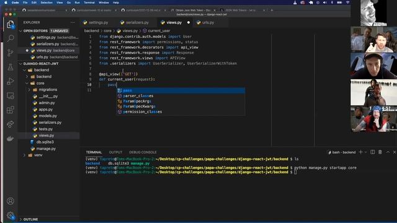Open the Search view in activity bar
The image size is (397, 223).
pyautogui.click(x=11, y=38)
